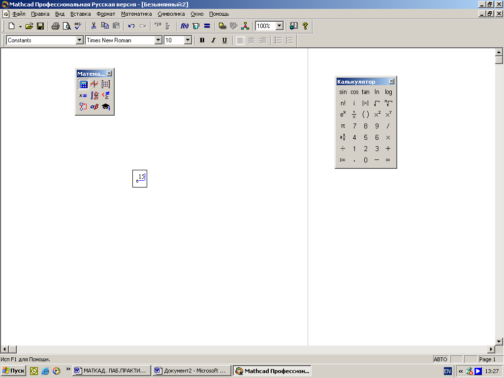Open the New worksheet template dropdown arrow
This screenshot has width=504, height=378.
pyautogui.click(x=20, y=27)
